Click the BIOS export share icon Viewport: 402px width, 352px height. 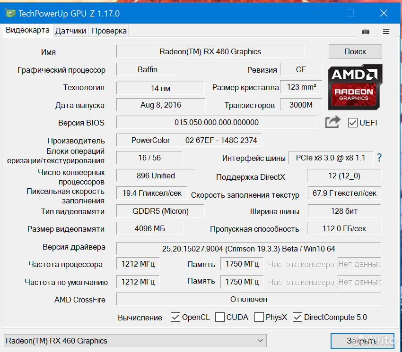[x=333, y=122]
